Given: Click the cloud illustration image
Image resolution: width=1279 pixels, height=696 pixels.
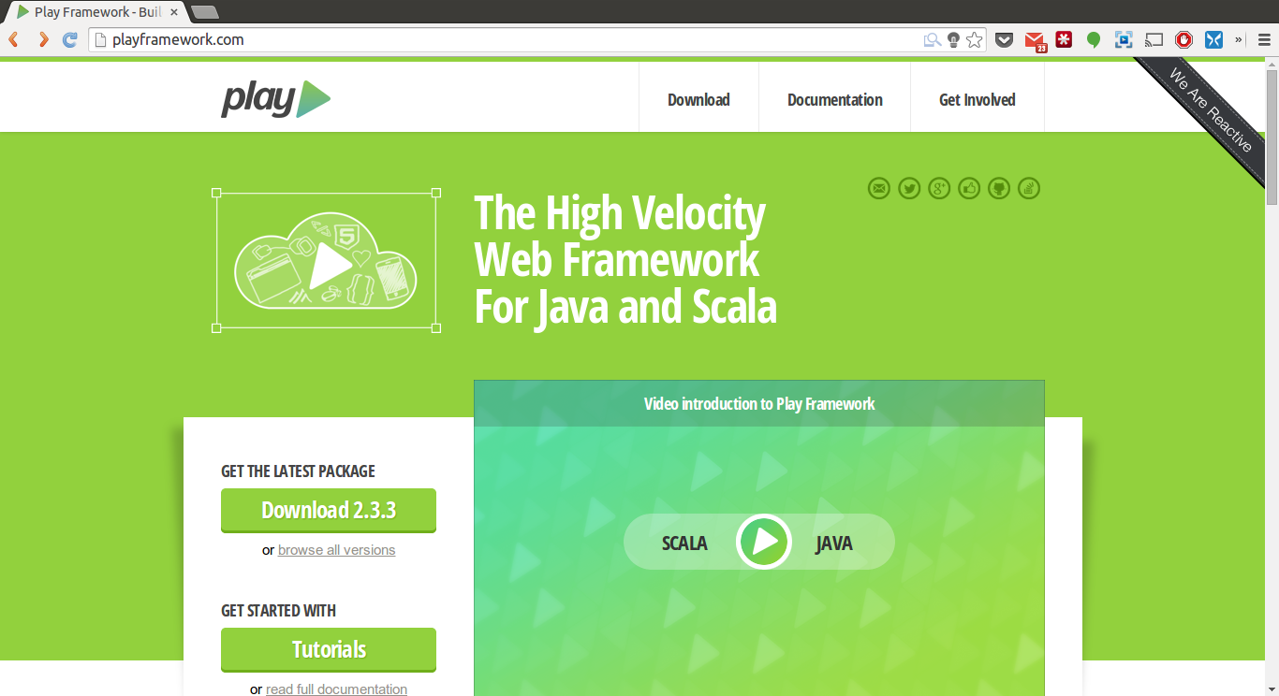Looking at the screenshot, I should point(326,261).
